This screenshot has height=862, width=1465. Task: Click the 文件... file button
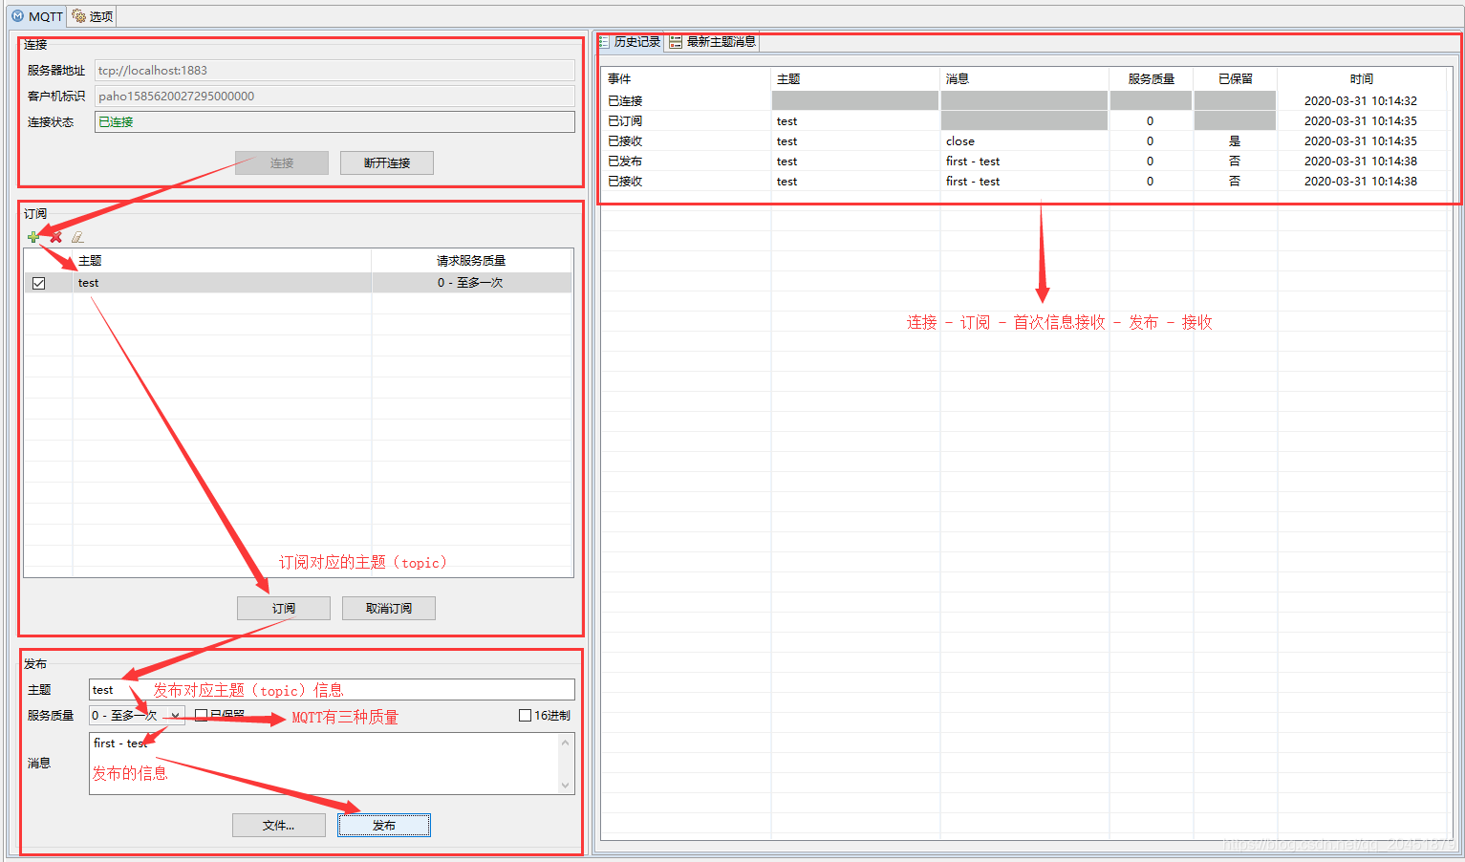[279, 825]
